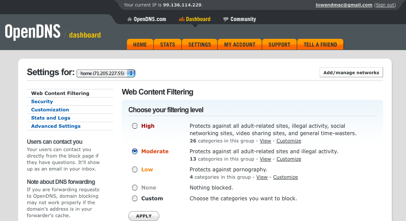406x221 pixels.
Task: Click the Protects against pornography description
Action: 228,170
